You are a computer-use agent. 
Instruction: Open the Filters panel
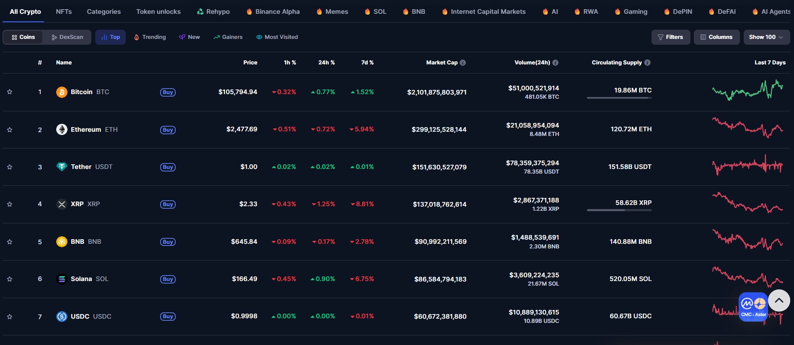click(671, 37)
